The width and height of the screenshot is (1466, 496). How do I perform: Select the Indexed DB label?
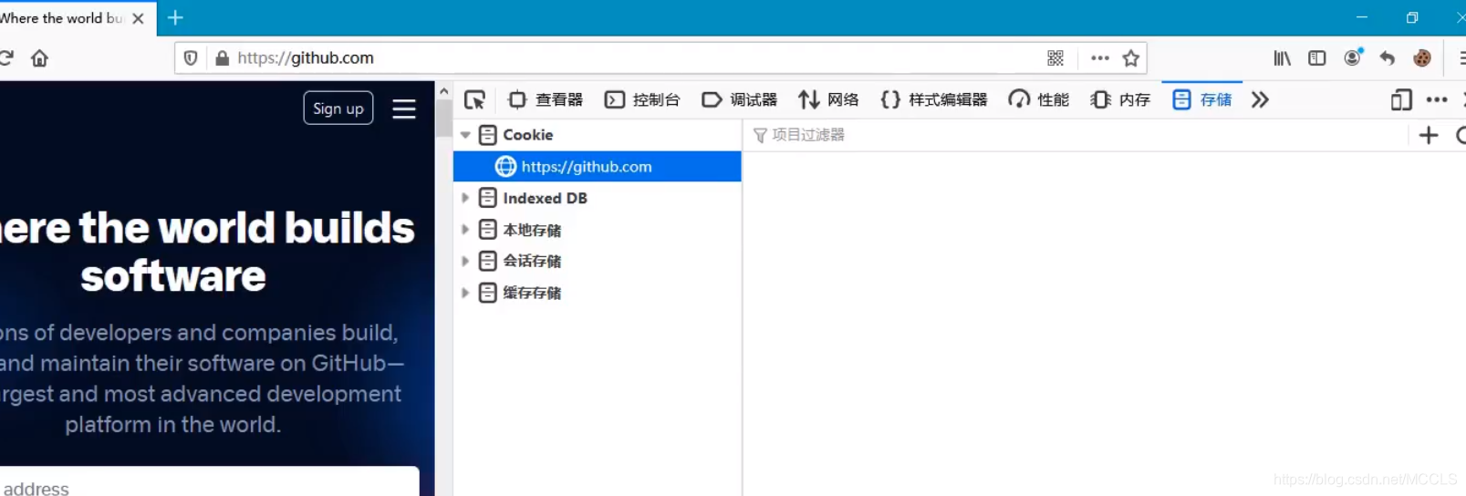pos(545,198)
